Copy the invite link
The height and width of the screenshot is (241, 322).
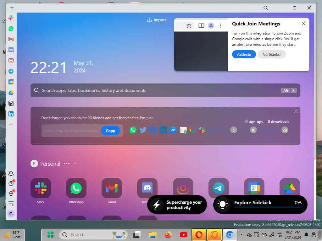point(110,131)
